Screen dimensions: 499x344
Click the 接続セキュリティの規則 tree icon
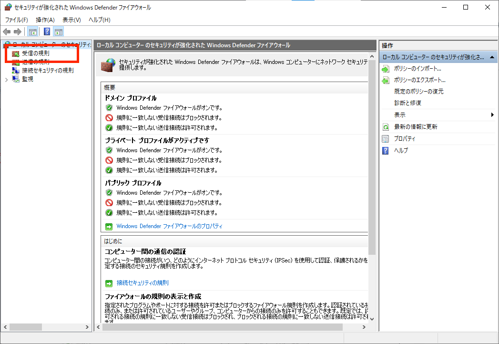[16, 71]
